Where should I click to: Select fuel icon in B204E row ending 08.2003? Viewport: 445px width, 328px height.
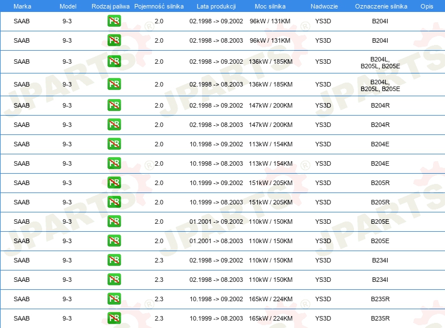[x=114, y=163]
